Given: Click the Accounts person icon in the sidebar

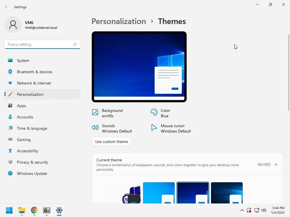Looking at the screenshot, I should [10, 117].
